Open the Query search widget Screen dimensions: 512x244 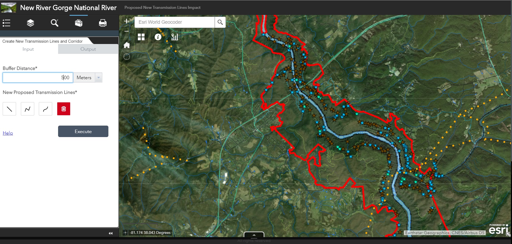[x=55, y=23]
